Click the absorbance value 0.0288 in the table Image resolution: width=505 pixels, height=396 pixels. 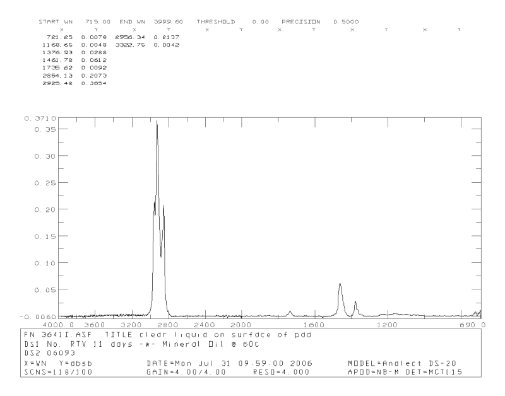[93, 52]
